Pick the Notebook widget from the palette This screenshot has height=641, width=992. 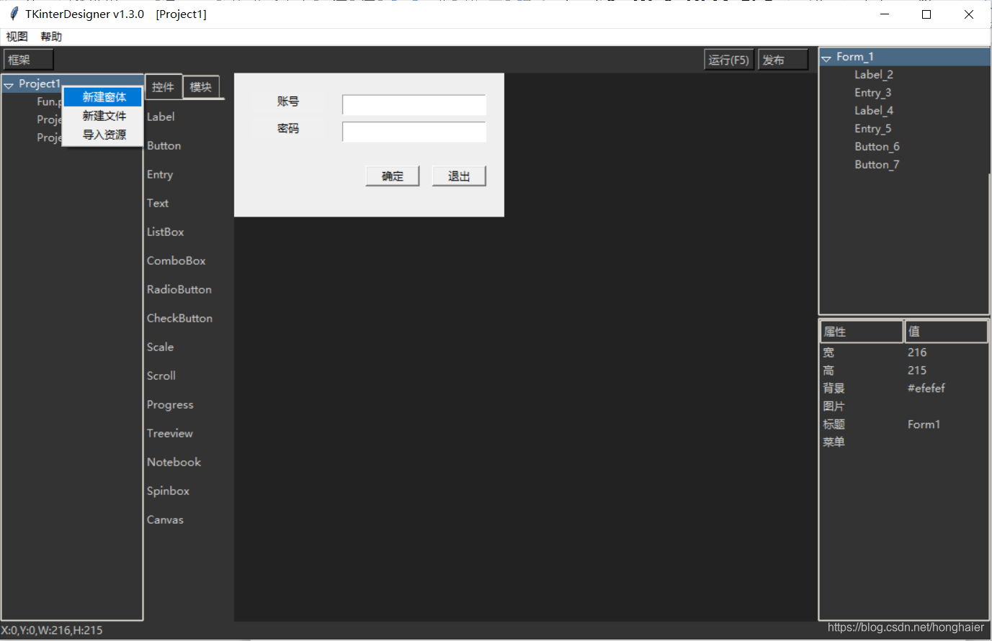(174, 462)
